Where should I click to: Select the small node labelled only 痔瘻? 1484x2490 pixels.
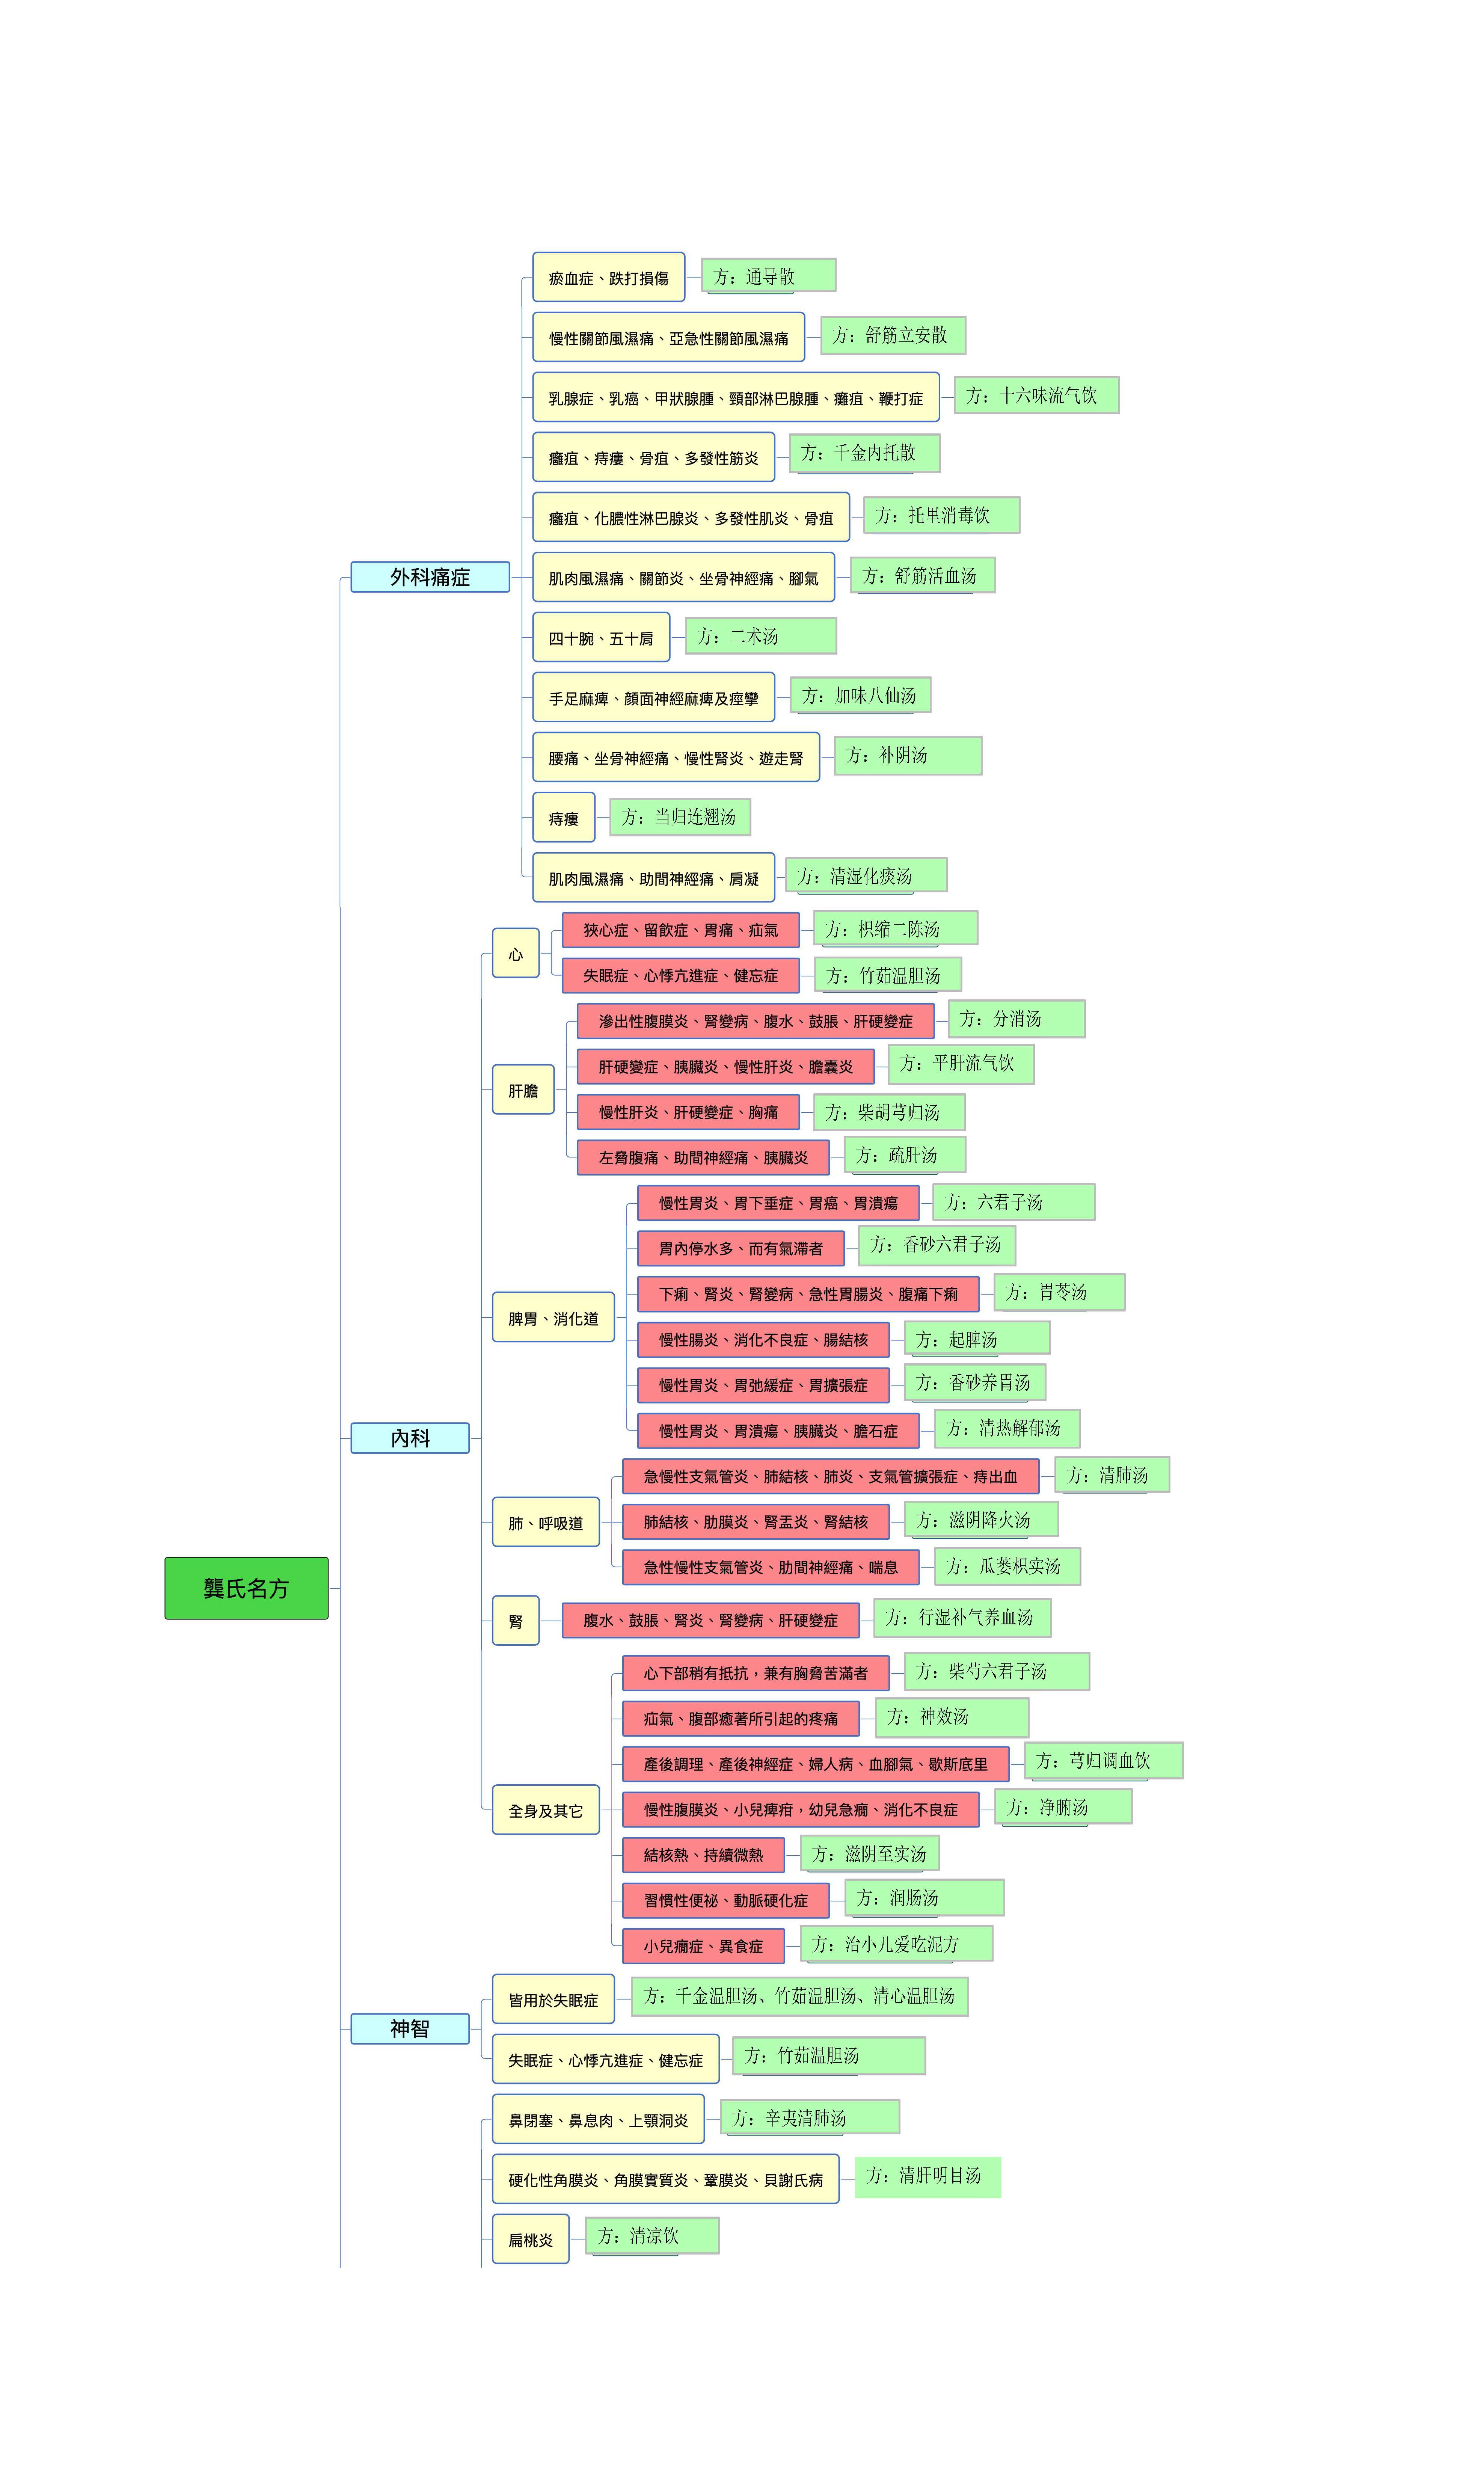(x=564, y=817)
